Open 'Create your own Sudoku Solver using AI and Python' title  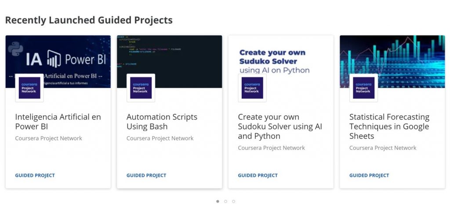(x=280, y=126)
